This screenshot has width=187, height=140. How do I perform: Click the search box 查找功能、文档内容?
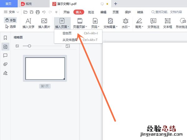click(x=167, y=12)
